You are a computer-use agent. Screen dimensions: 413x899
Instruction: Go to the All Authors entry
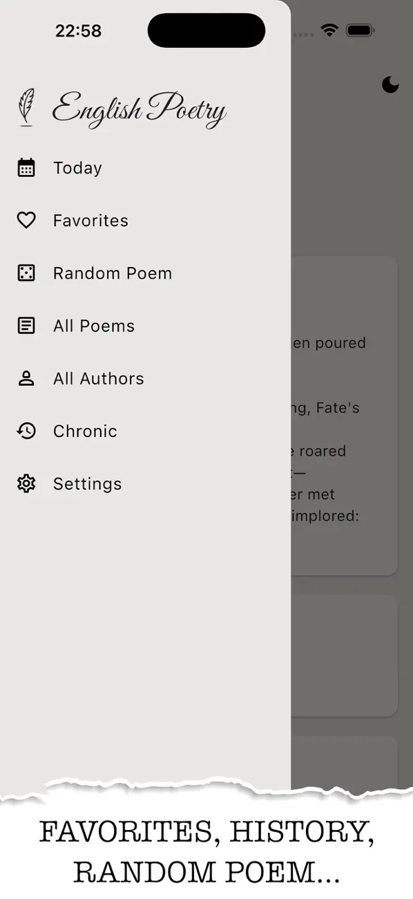pos(99,378)
